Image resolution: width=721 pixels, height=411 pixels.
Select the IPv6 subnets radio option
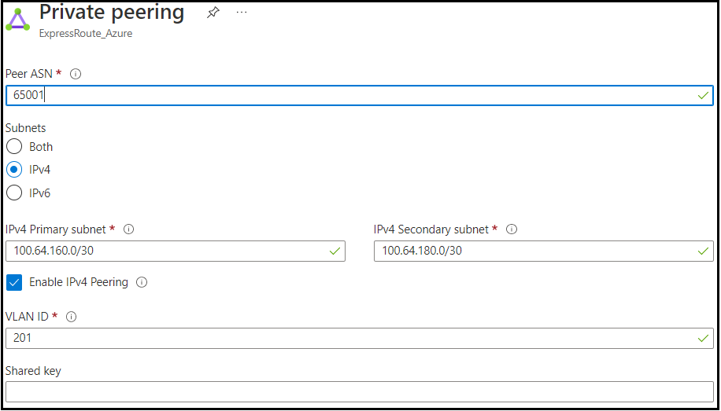tap(14, 193)
